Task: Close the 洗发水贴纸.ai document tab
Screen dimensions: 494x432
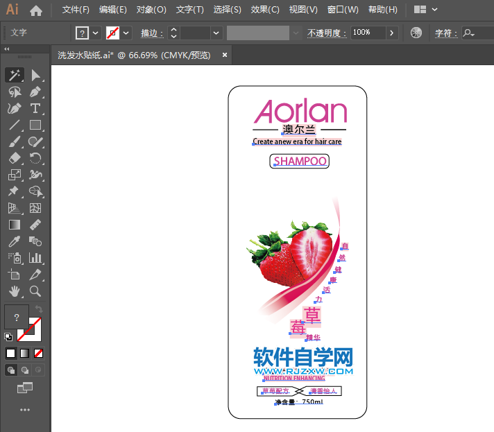Action: 225,55
